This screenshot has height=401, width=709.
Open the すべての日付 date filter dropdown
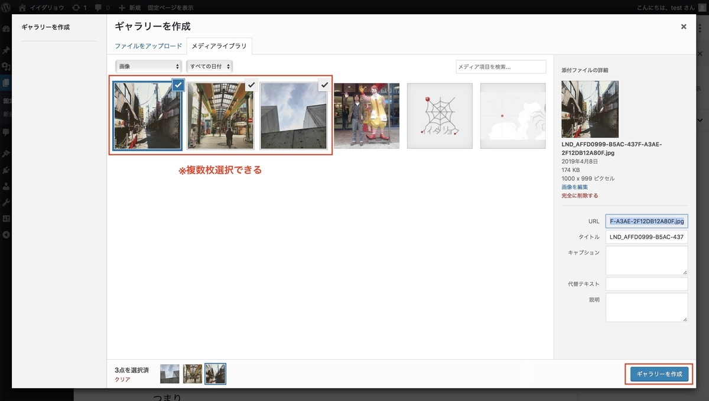(x=209, y=67)
